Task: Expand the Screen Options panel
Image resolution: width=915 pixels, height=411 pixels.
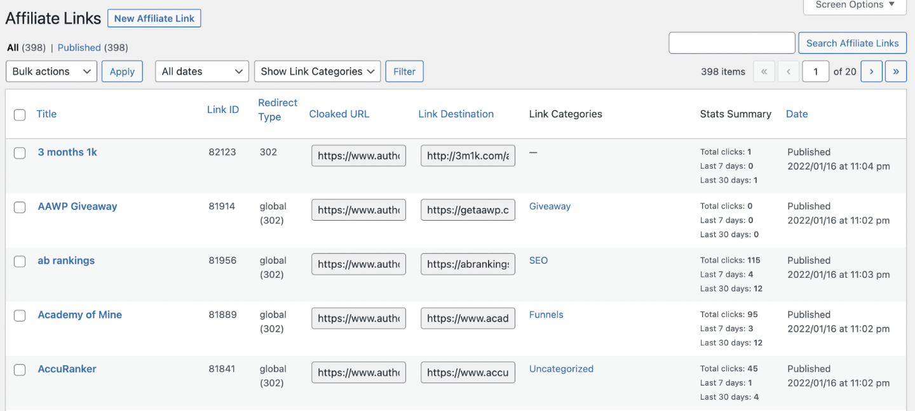Action: point(855,5)
